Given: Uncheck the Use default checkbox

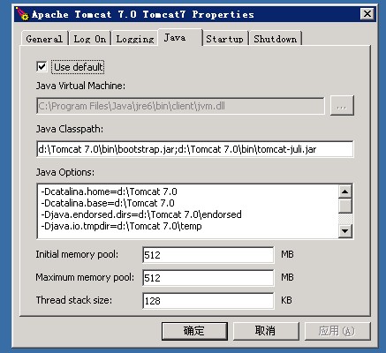Looking at the screenshot, I should pyautogui.click(x=42, y=66).
